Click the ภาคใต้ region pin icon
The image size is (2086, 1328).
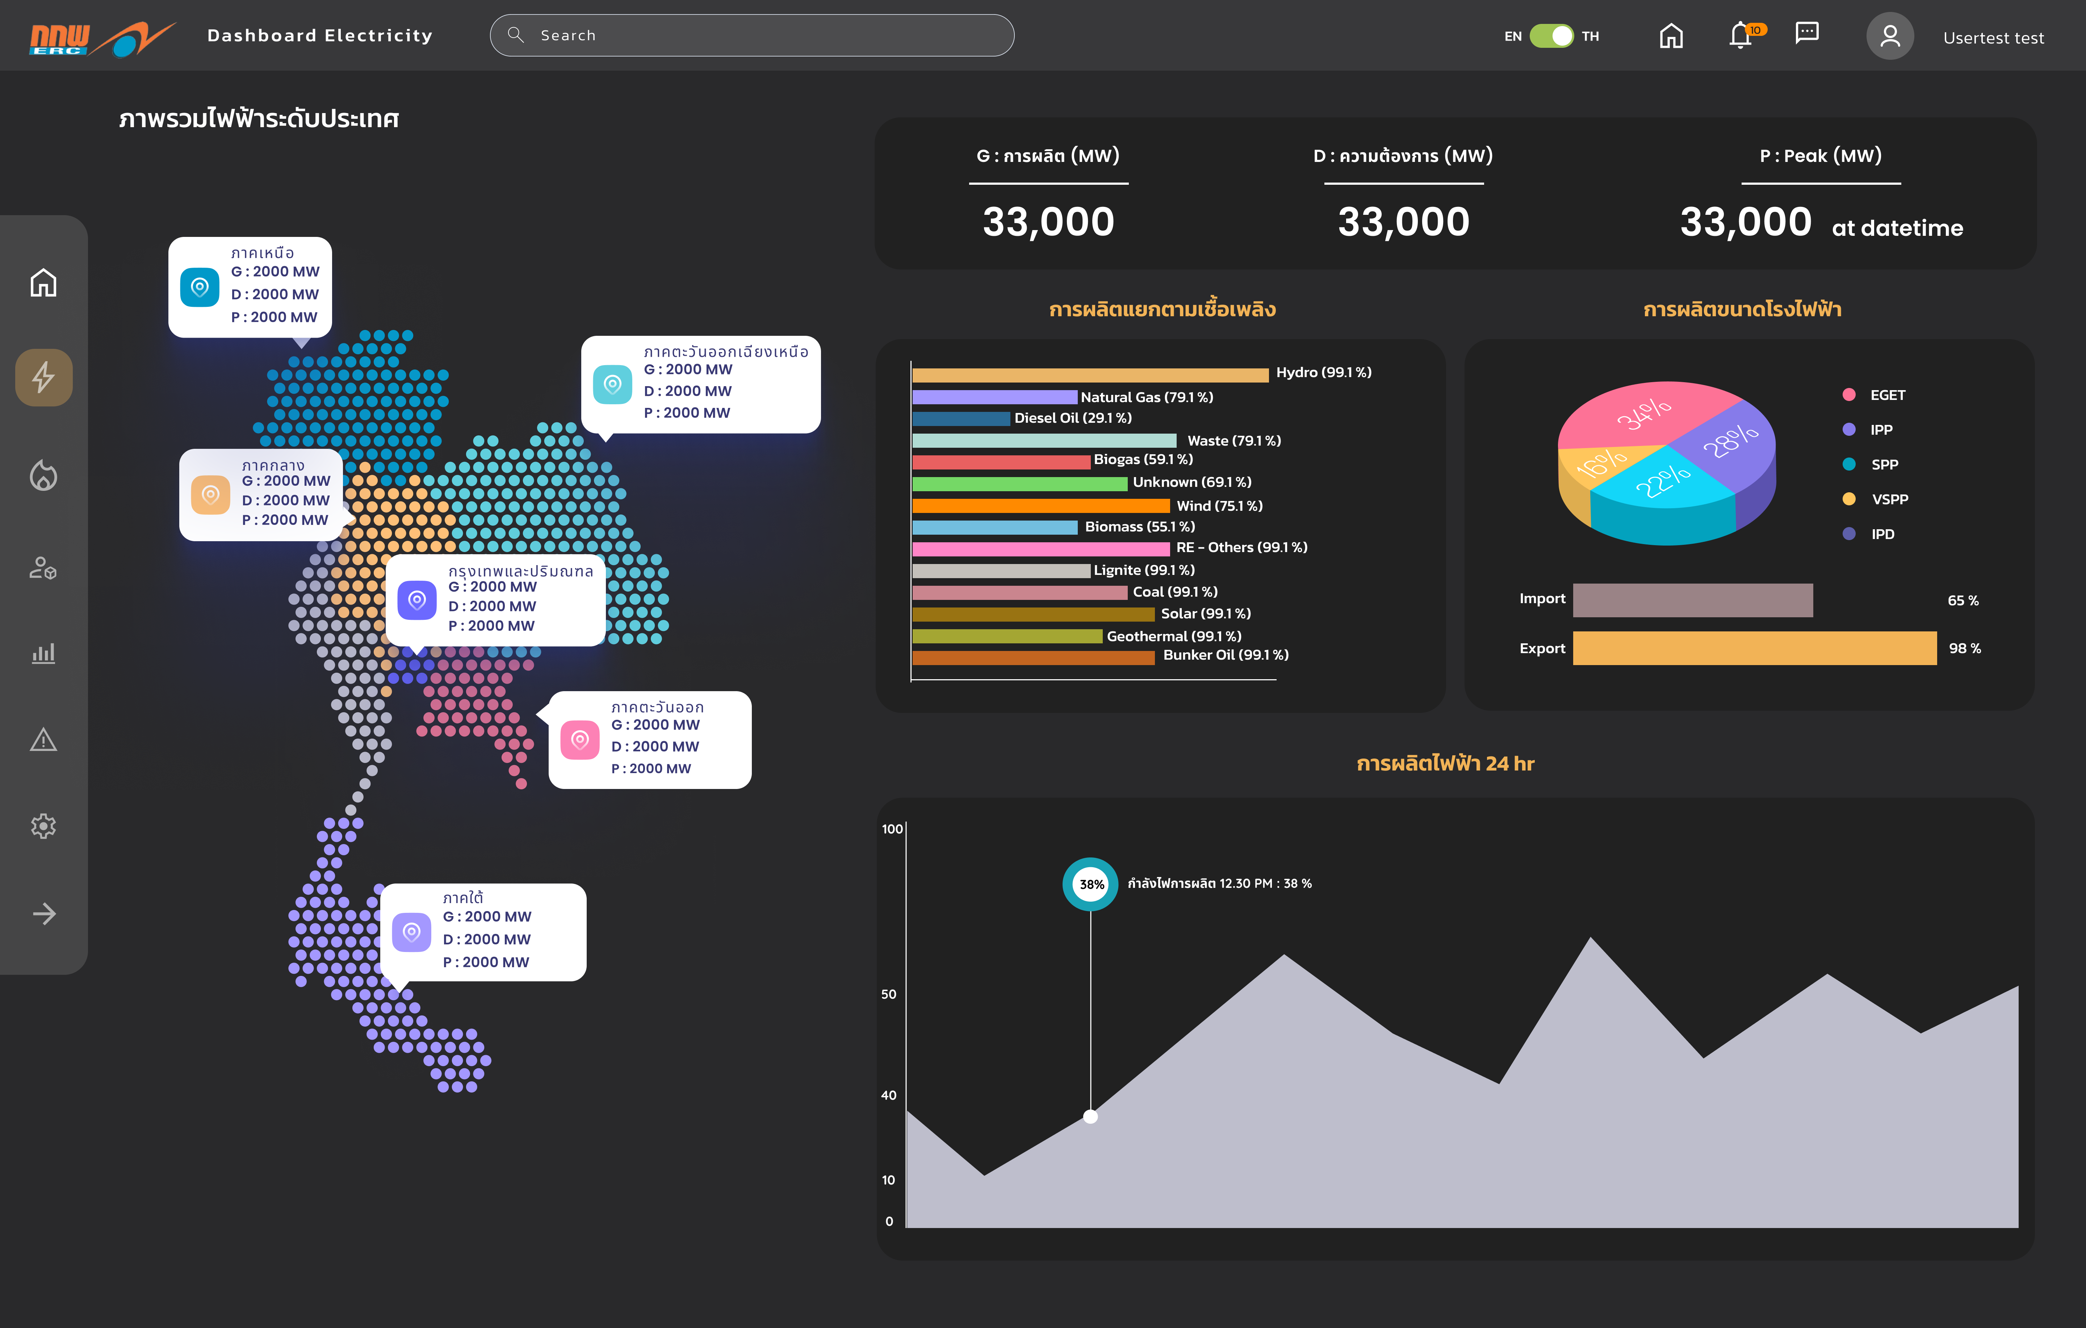point(411,932)
